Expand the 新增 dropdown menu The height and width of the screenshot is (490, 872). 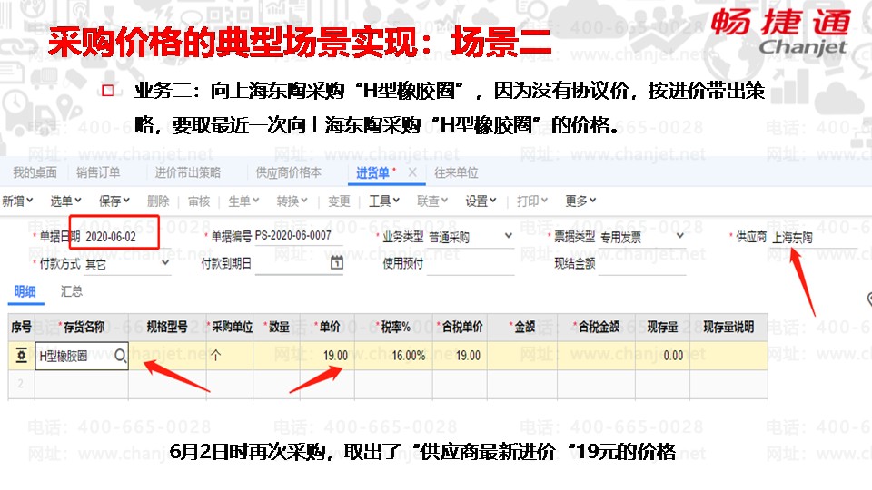(17, 201)
